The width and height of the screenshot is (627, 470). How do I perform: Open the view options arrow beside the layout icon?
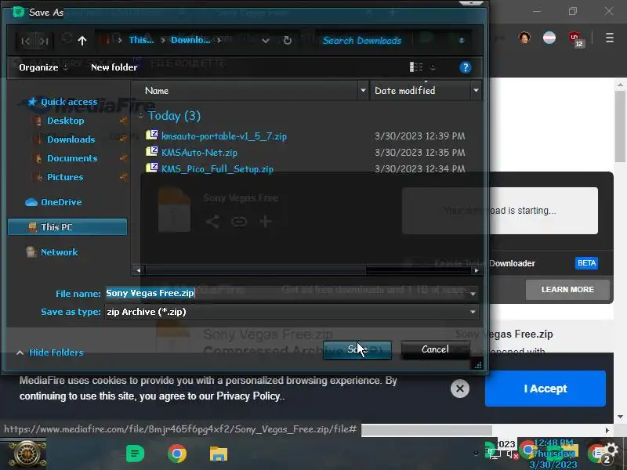coord(433,67)
